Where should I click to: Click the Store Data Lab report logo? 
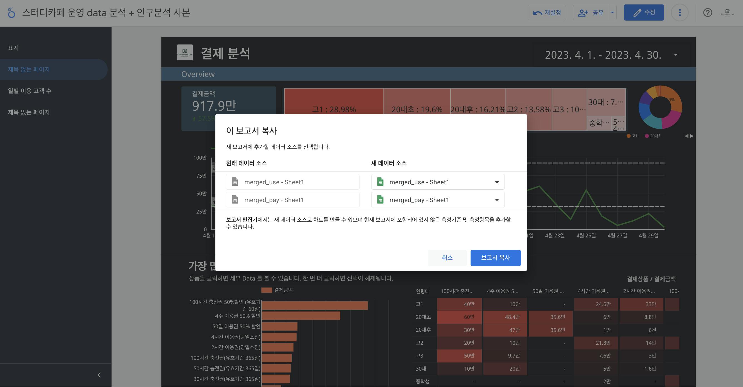[x=184, y=53]
